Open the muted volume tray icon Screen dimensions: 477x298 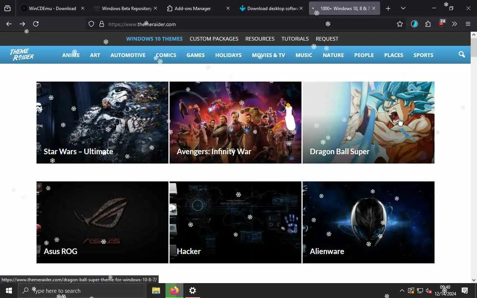[x=429, y=291]
